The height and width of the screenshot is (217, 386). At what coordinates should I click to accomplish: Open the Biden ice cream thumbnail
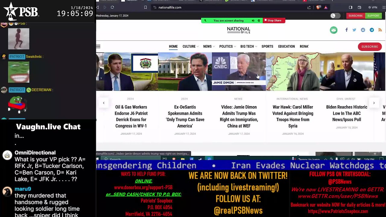pos(346,72)
